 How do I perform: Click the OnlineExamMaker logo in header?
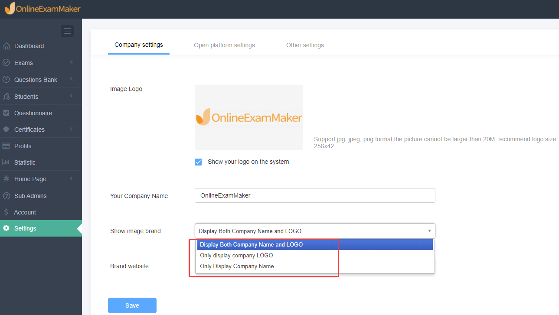pos(42,9)
